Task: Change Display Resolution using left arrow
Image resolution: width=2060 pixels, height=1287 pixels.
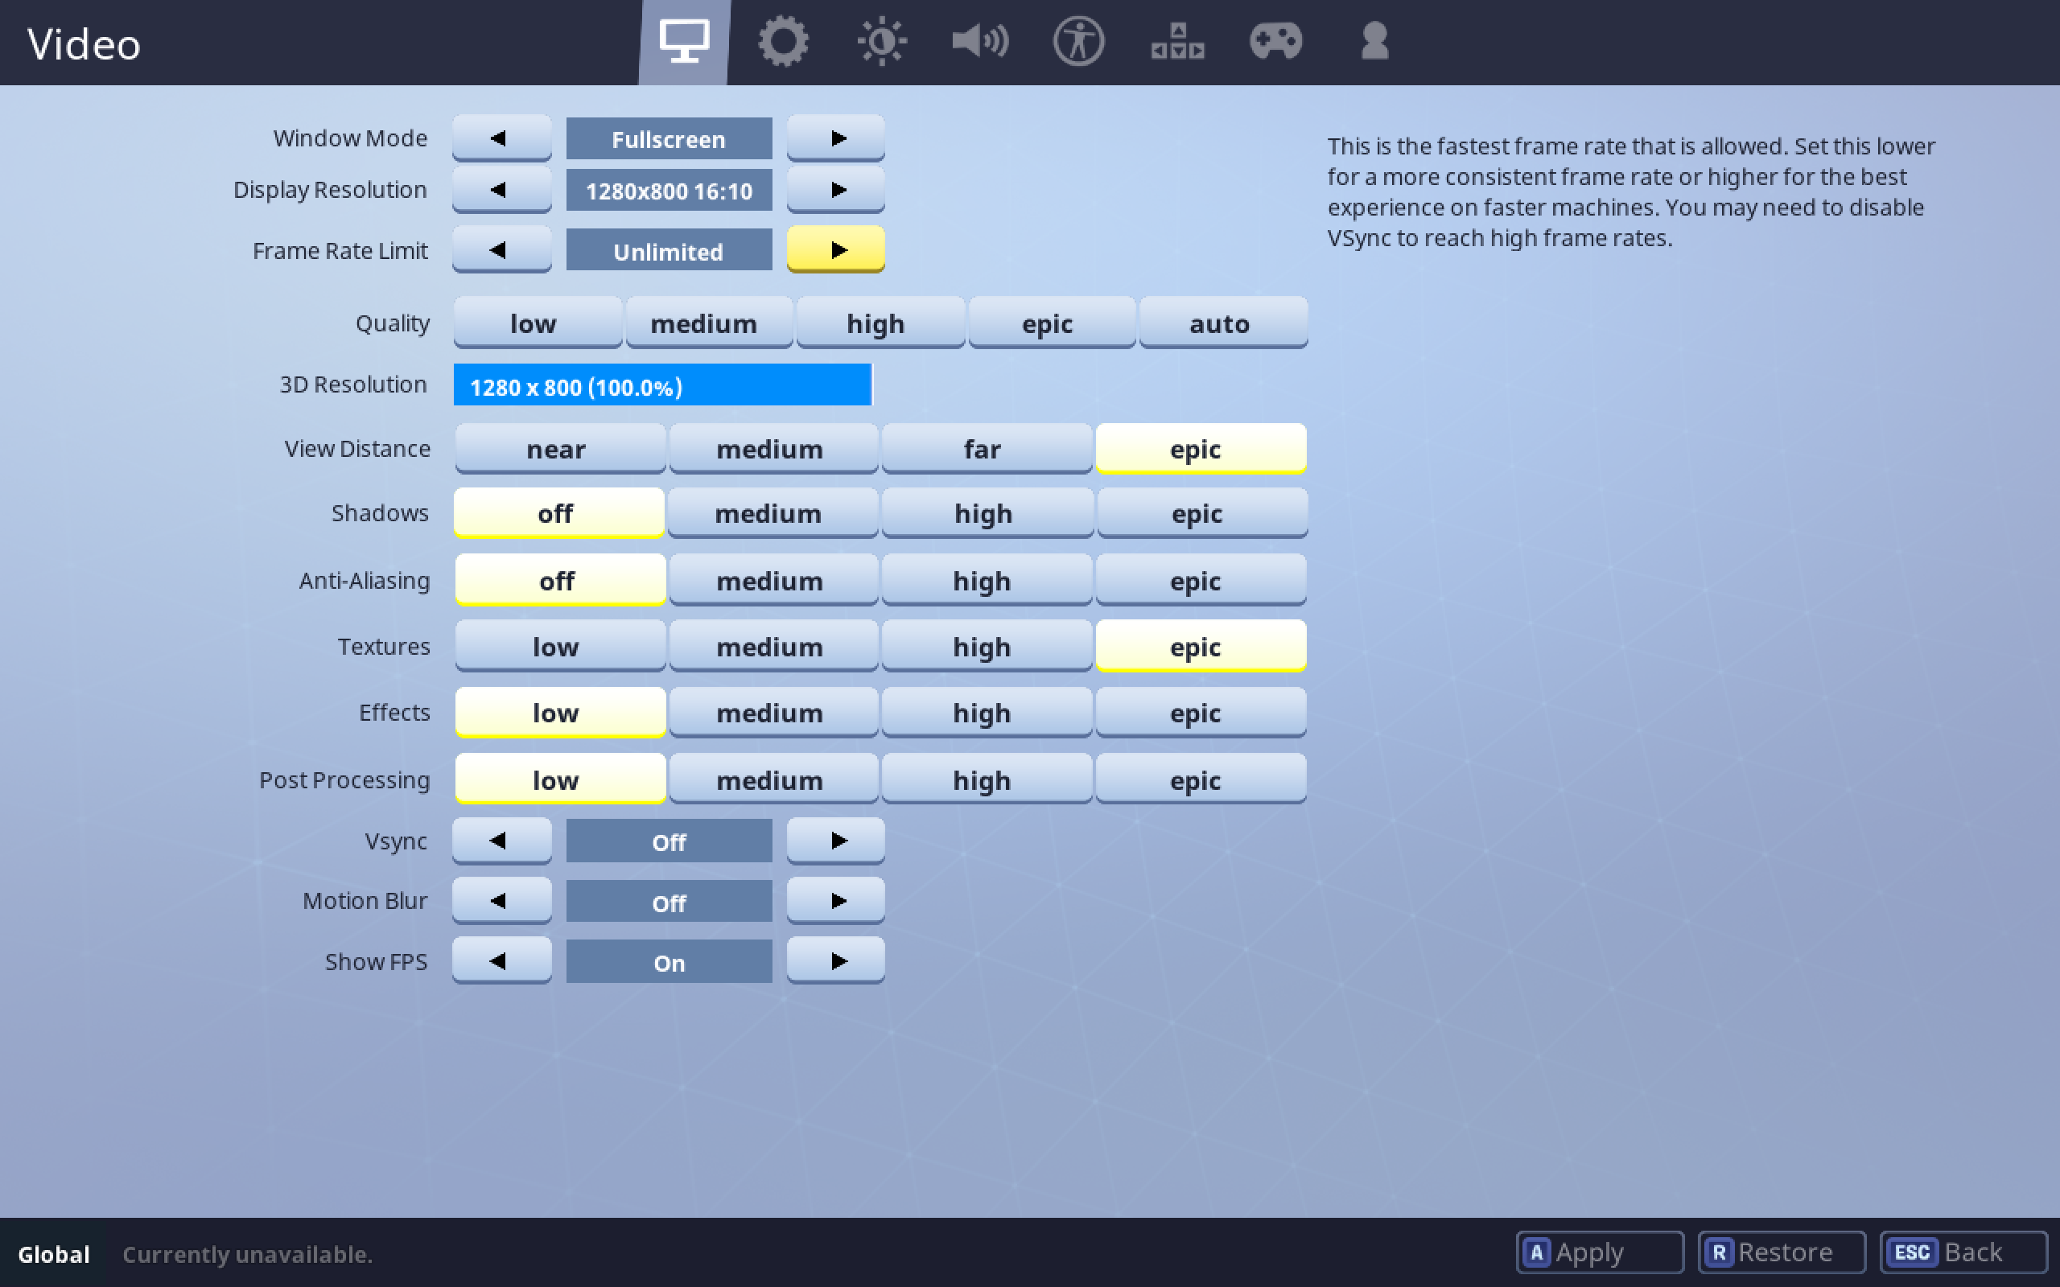Action: (x=498, y=191)
